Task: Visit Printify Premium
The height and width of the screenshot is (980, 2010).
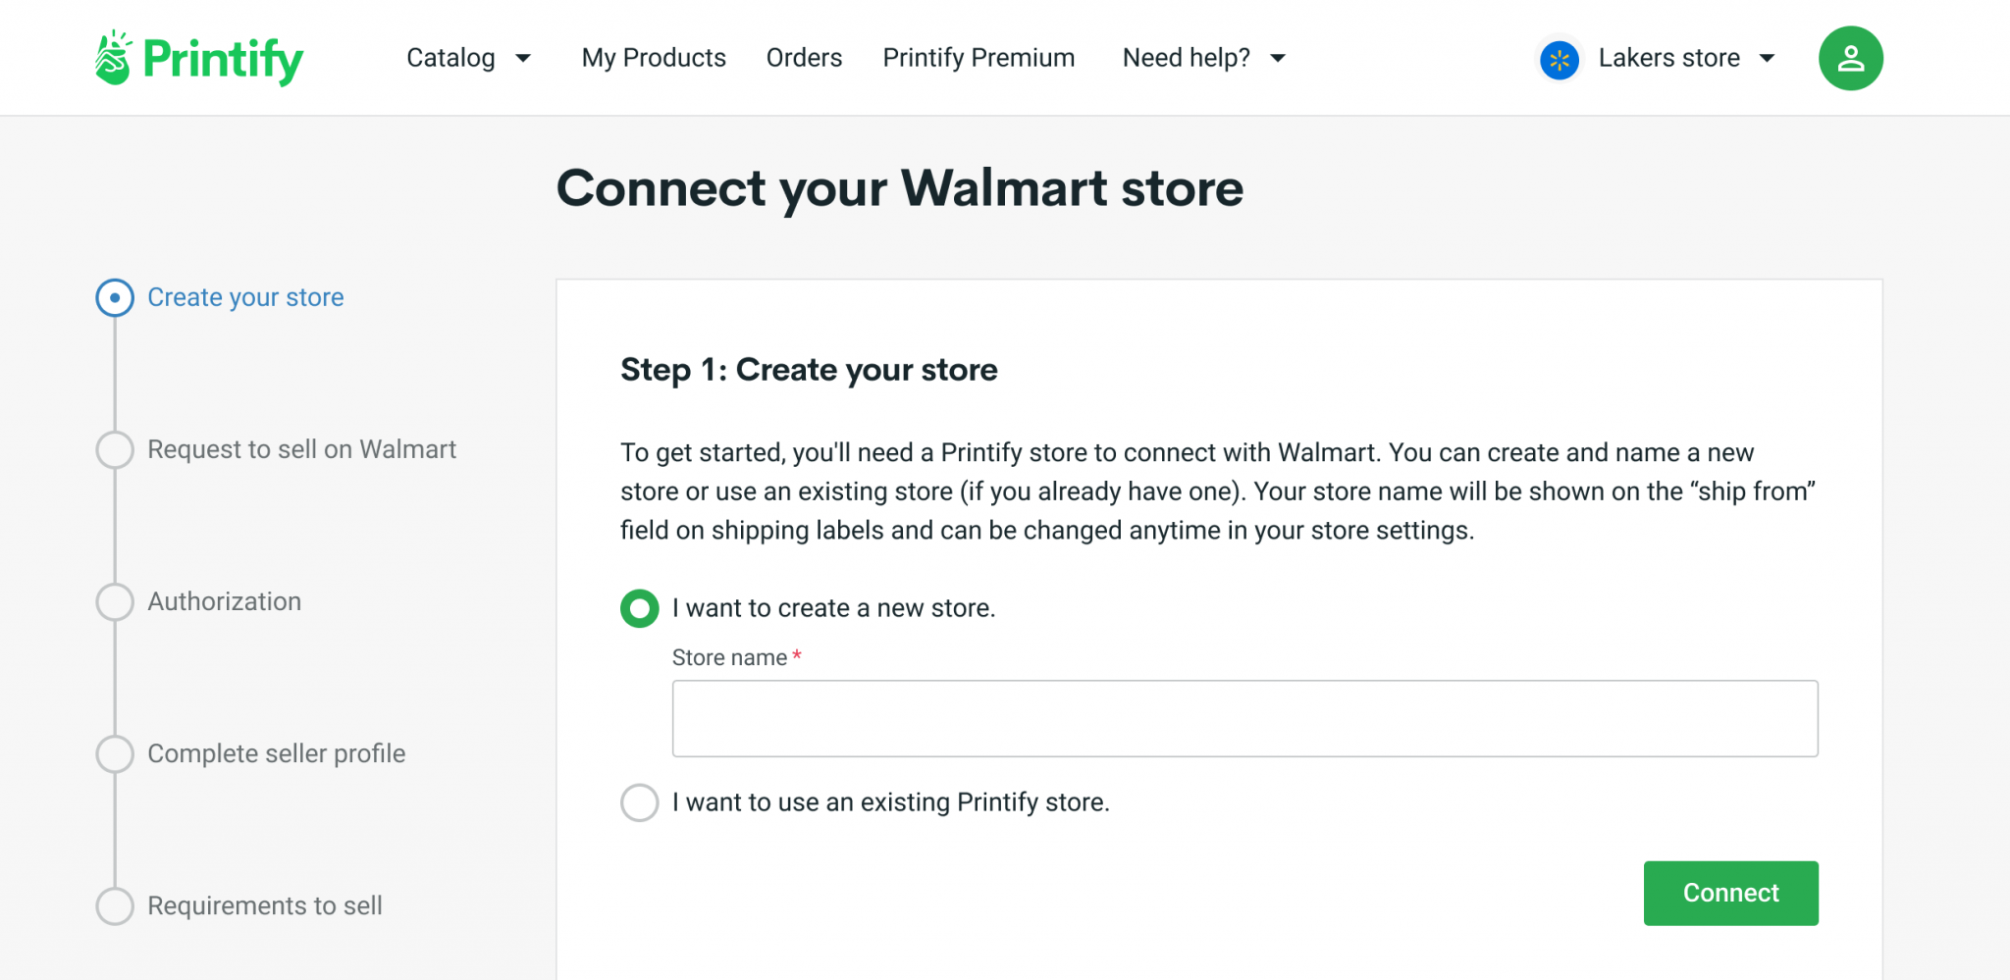Action: click(978, 58)
